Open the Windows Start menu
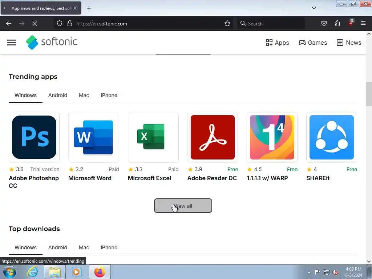 [x=10, y=272]
